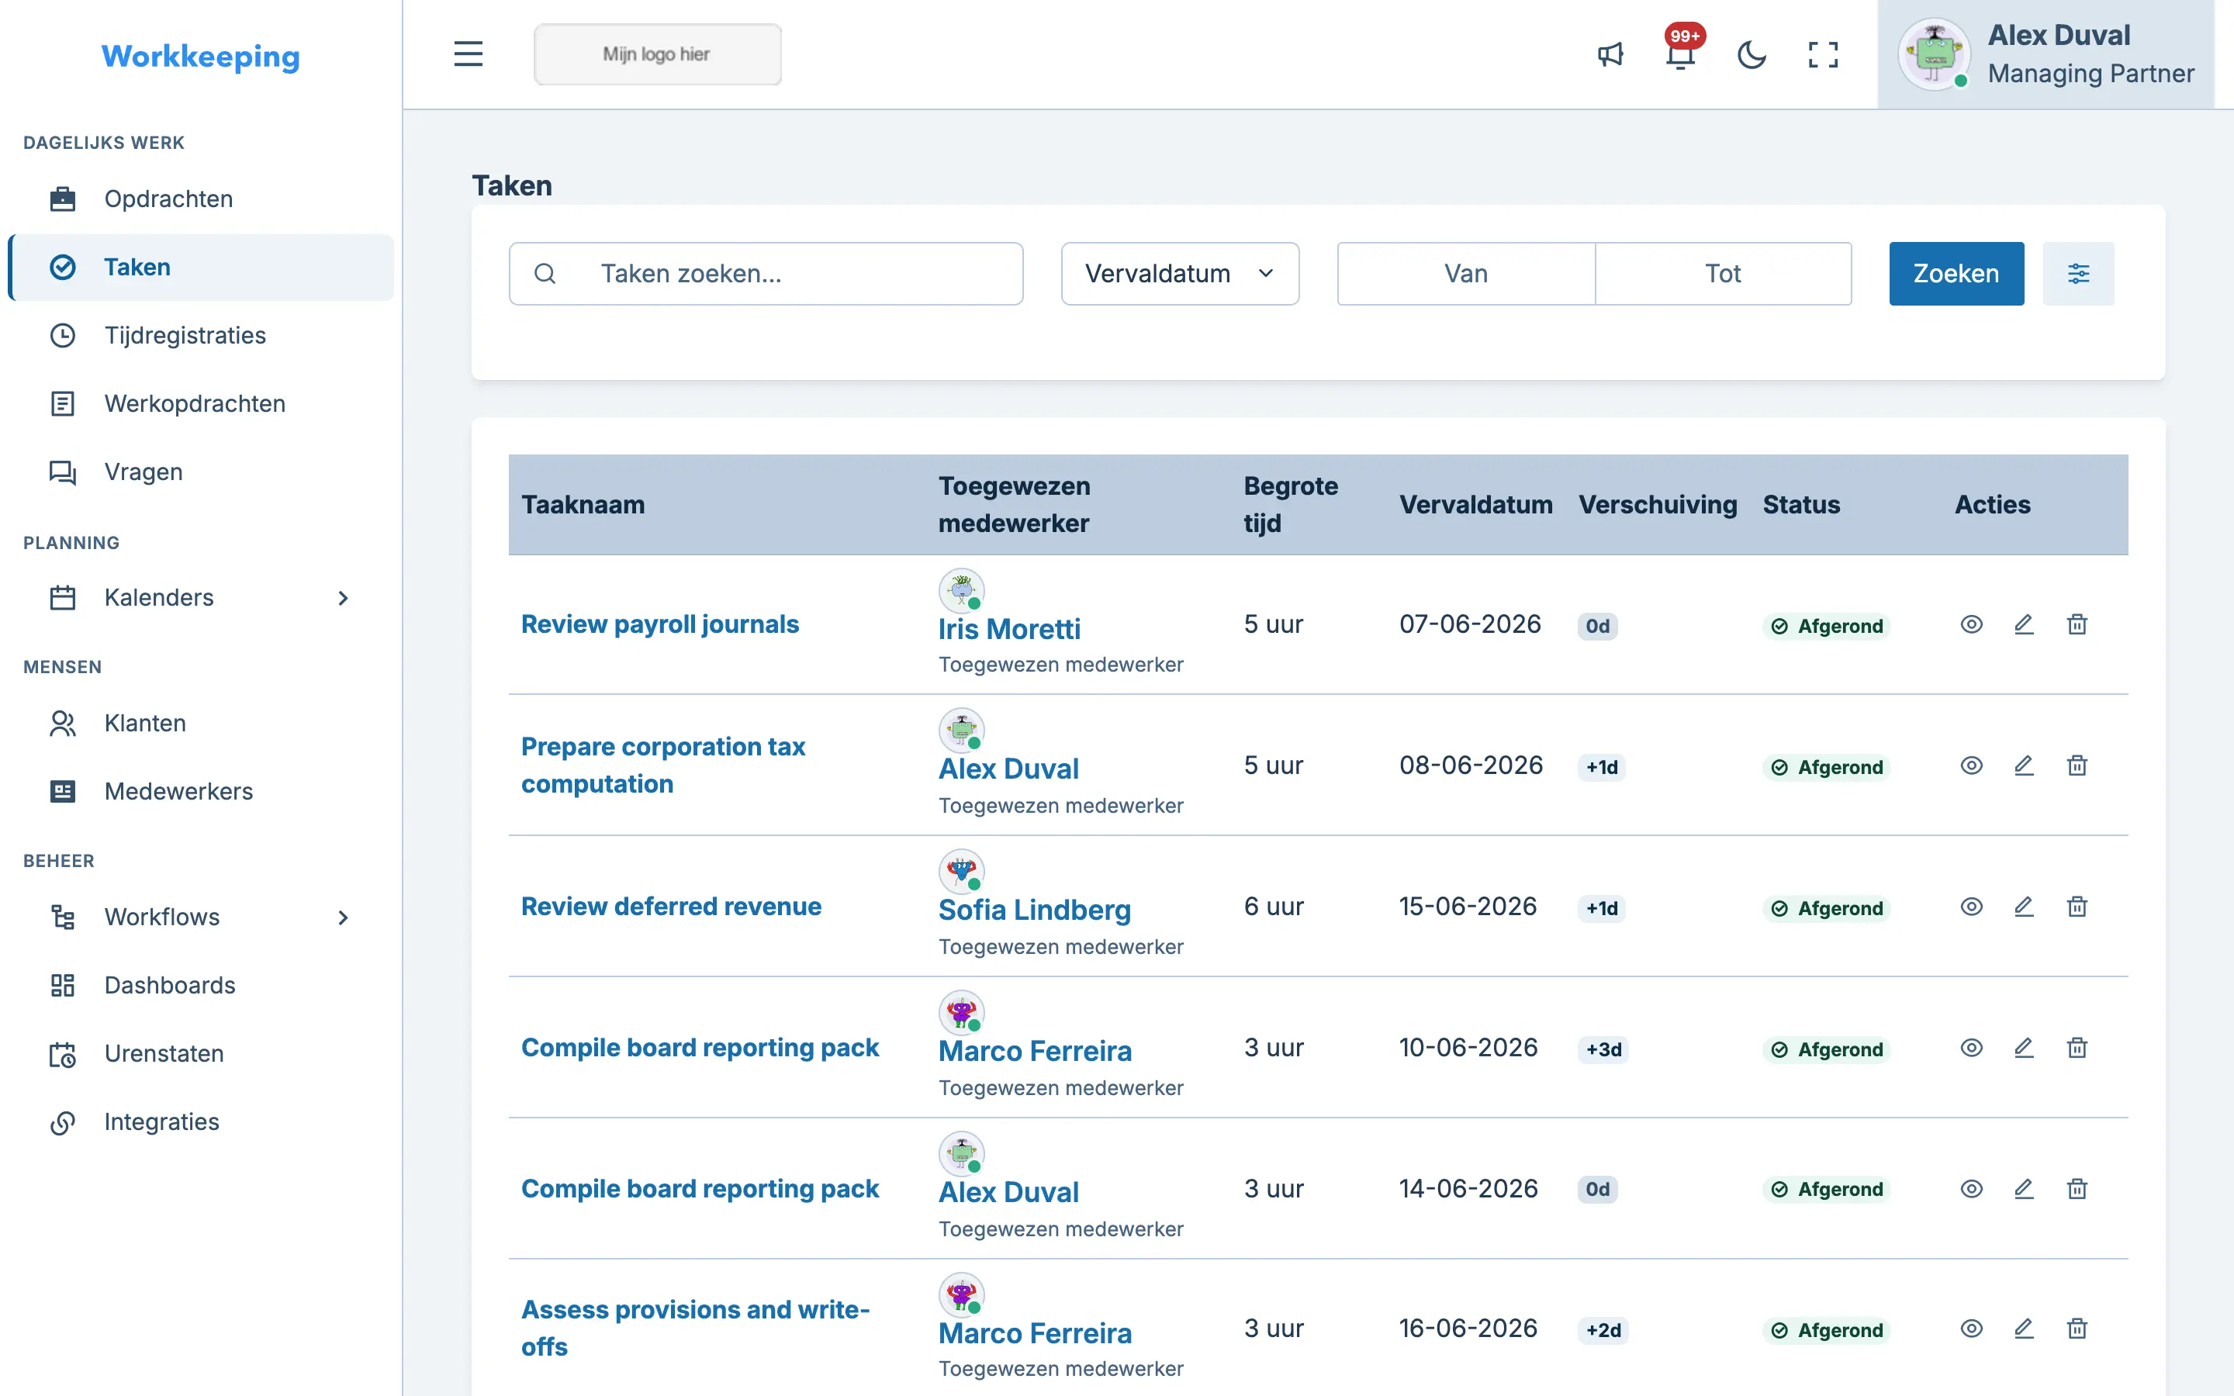The width and height of the screenshot is (2234, 1396).
Task: Delete the Review deferred revenue task
Action: click(x=2077, y=907)
